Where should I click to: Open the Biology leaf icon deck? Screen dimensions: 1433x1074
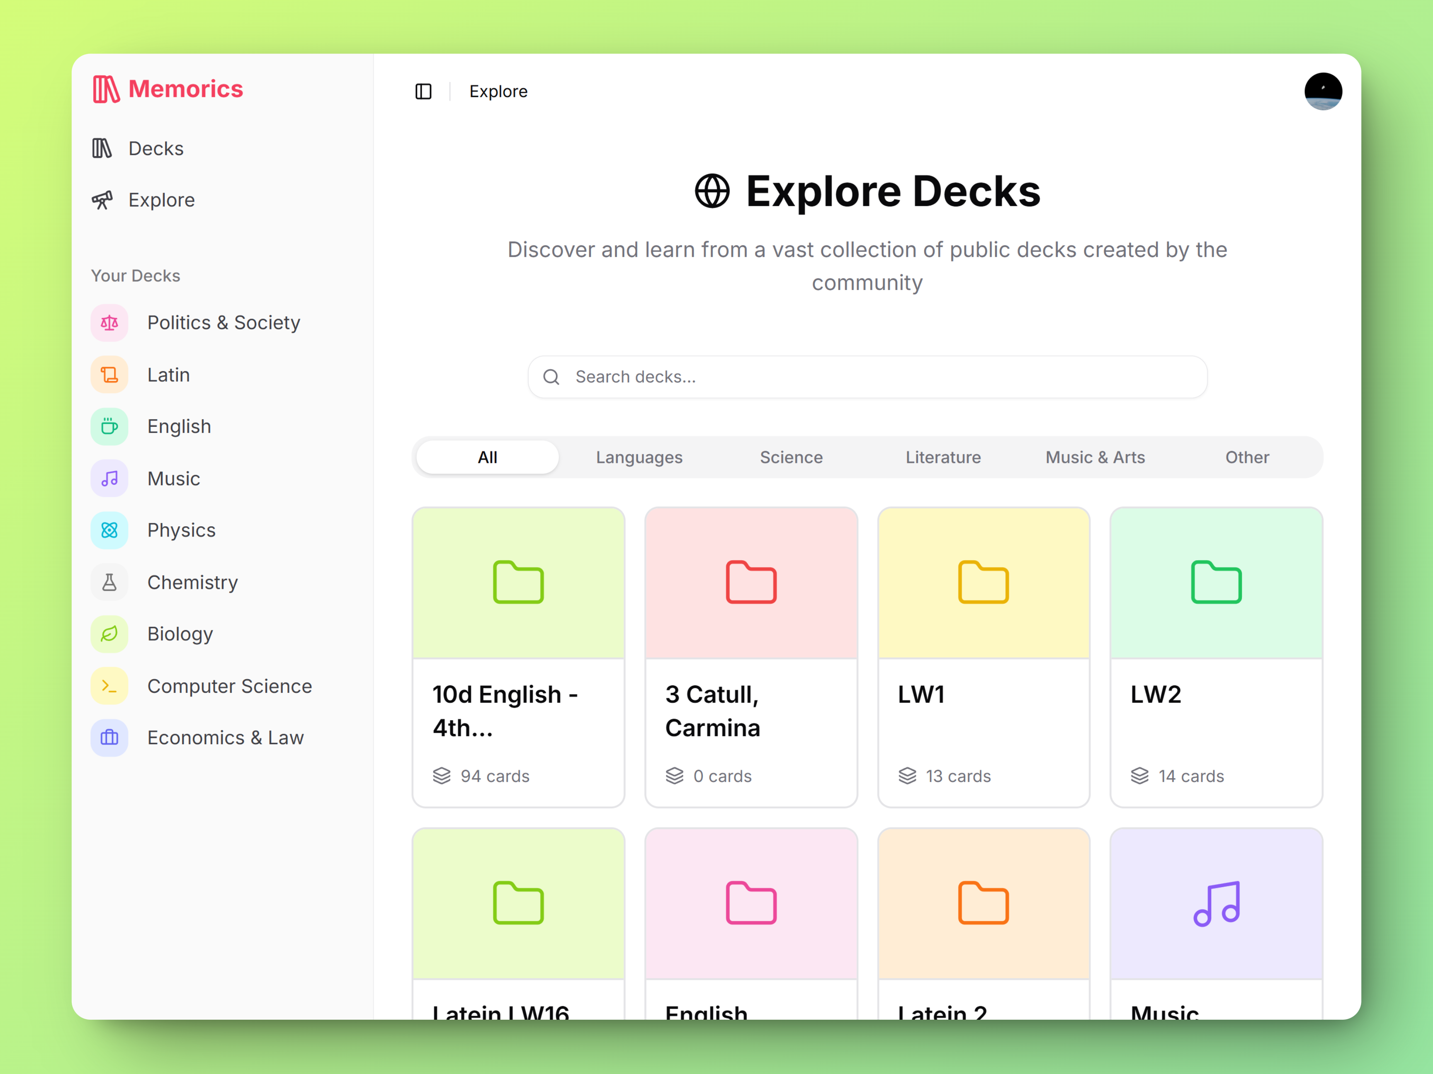[x=109, y=634]
